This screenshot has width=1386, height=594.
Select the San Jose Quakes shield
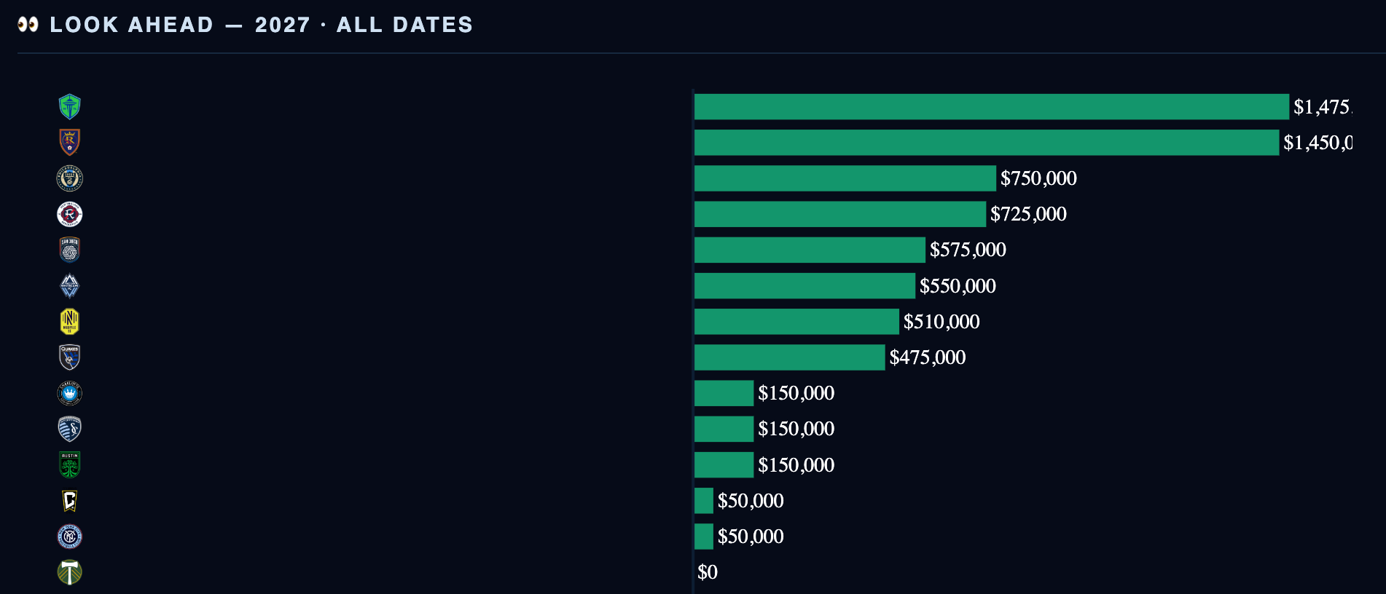click(69, 357)
